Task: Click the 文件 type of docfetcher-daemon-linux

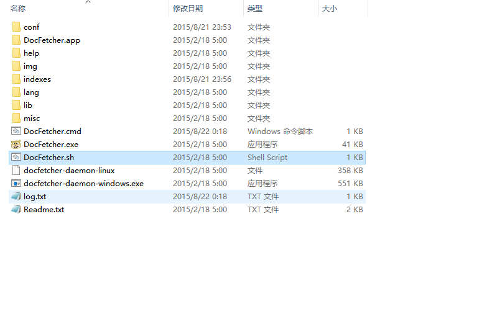Action: [x=255, y=171]
